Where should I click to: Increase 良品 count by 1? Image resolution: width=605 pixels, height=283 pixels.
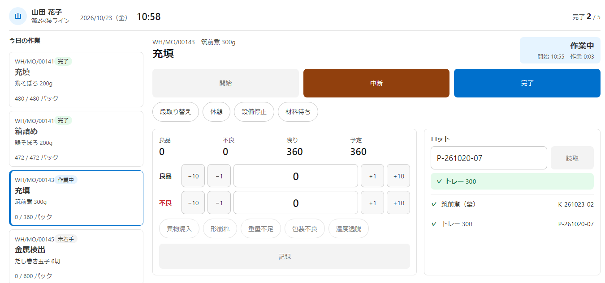tap(372, 176)
